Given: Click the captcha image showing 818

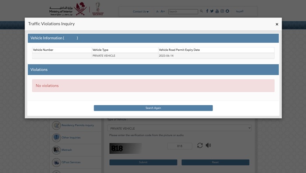Looking at the screenshot, I should click(x=125, y=149).
